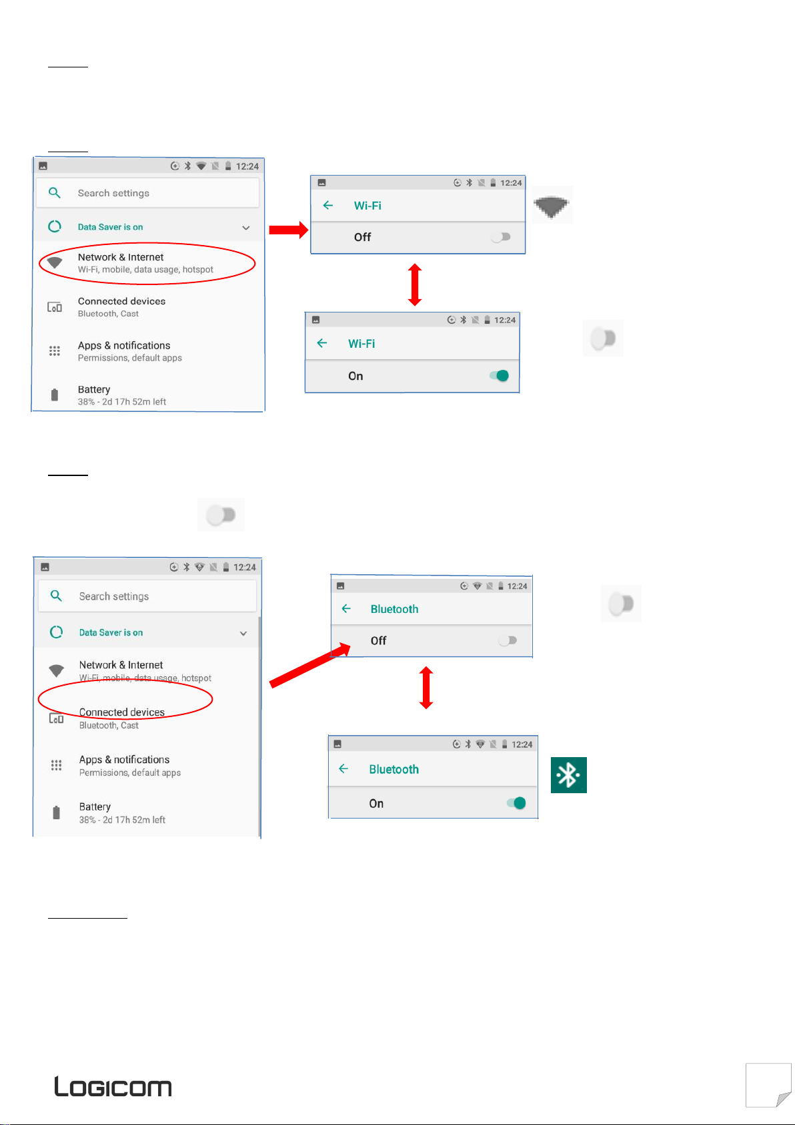
Task: Click the 'Wi-Fi' title in the On panel
Action: [361, 343]
